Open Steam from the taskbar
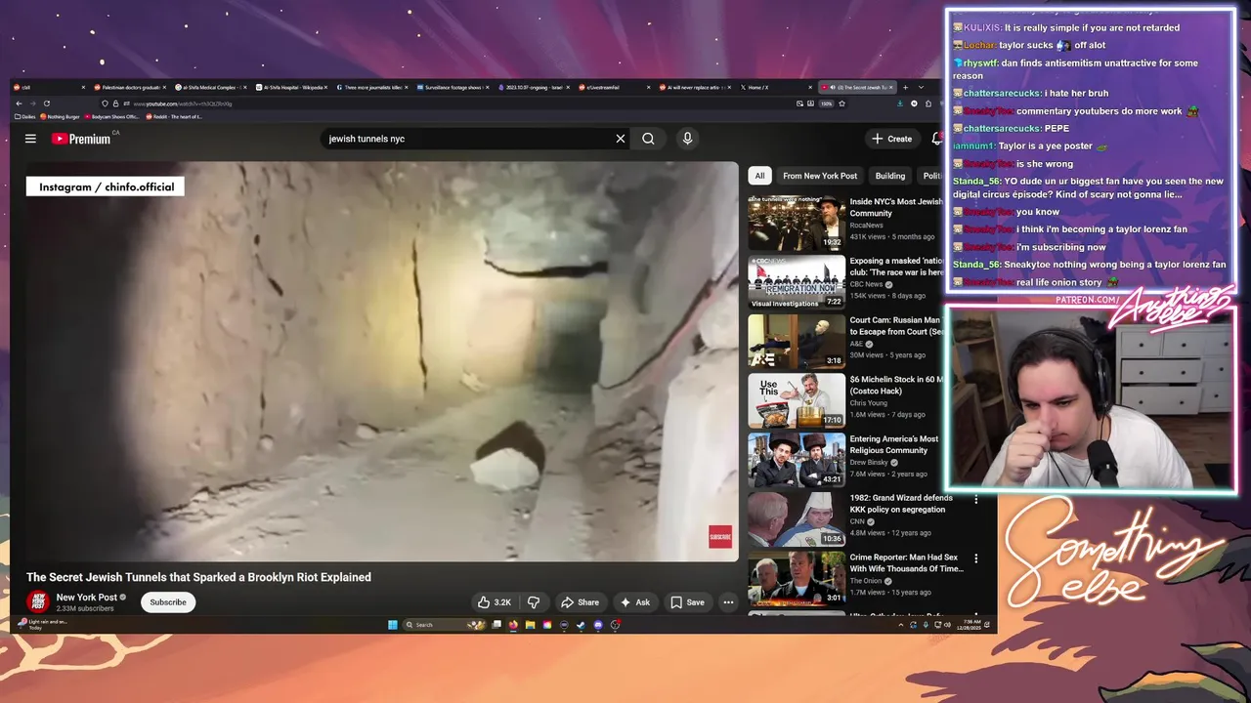1251x703 pixels. pos(581,625)
